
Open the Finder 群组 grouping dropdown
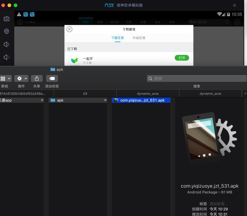click(6, 78)
